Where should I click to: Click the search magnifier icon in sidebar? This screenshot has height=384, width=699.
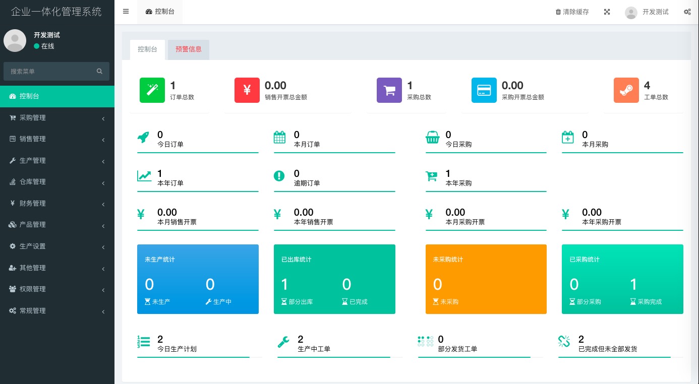[100, 72]
